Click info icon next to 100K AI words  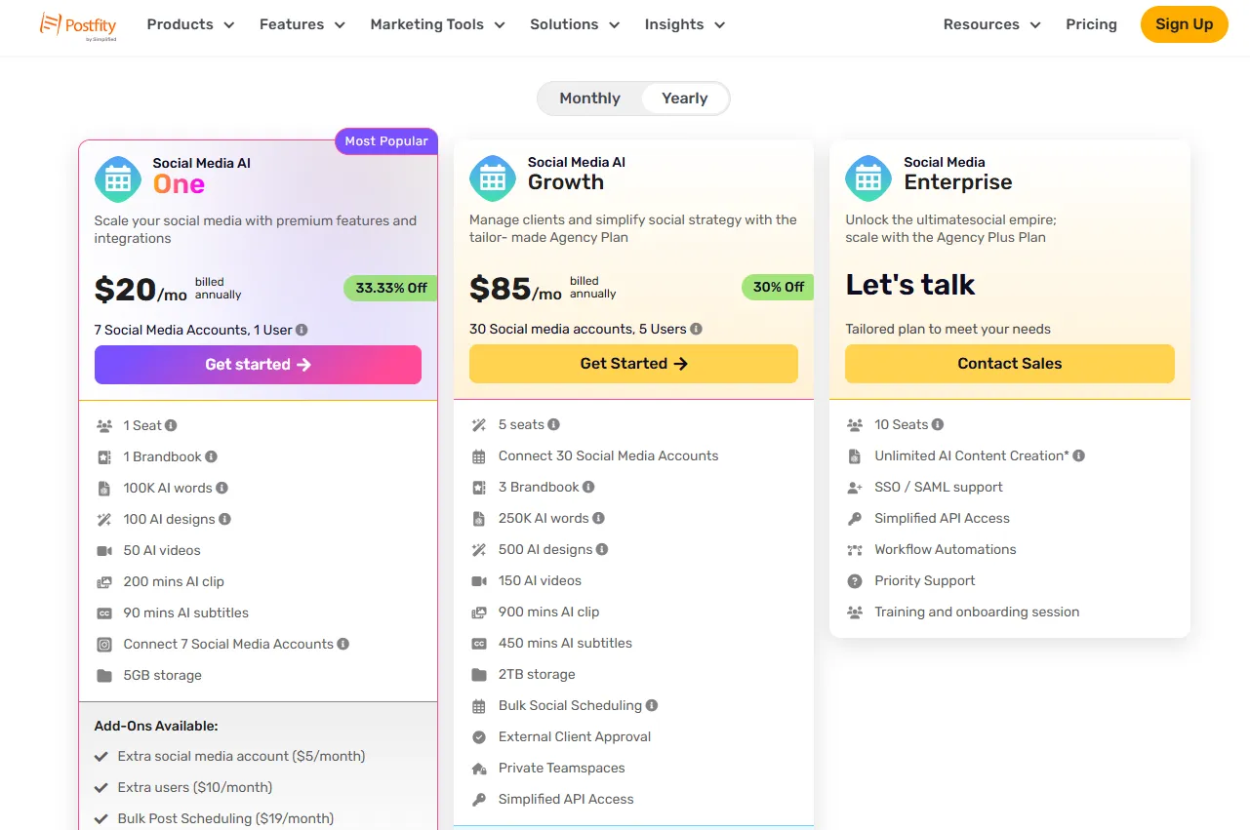pyautogui.click(x=222, y=488)
